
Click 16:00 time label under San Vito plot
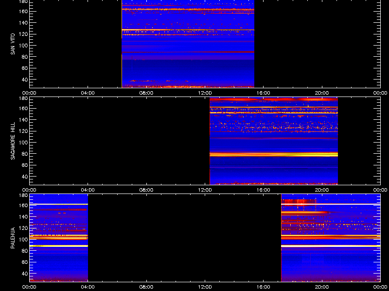264,93
